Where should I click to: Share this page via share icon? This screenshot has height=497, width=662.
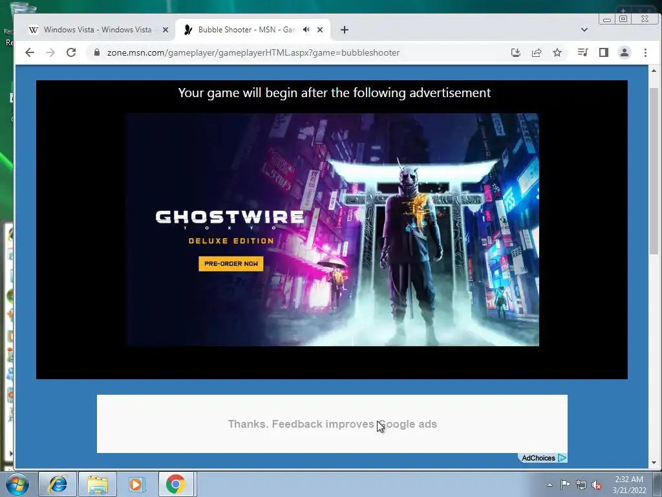[537, 52]
